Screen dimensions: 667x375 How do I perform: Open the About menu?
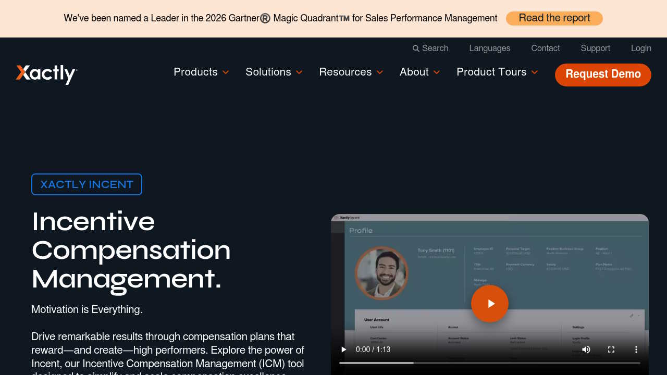414,72
